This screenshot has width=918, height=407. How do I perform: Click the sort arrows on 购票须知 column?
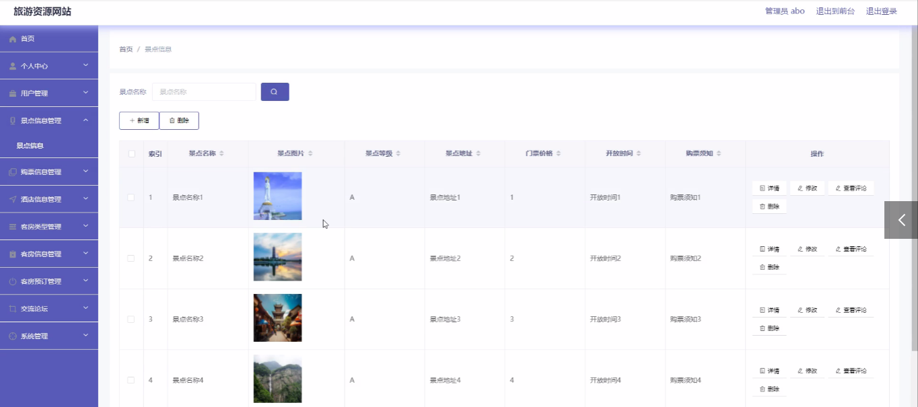tap(719, 154)
